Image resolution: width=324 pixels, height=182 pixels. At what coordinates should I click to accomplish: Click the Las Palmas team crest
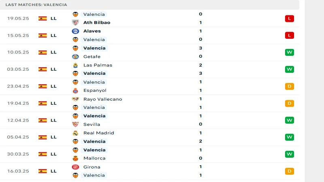pyautogui.click(x=75, y=65)
